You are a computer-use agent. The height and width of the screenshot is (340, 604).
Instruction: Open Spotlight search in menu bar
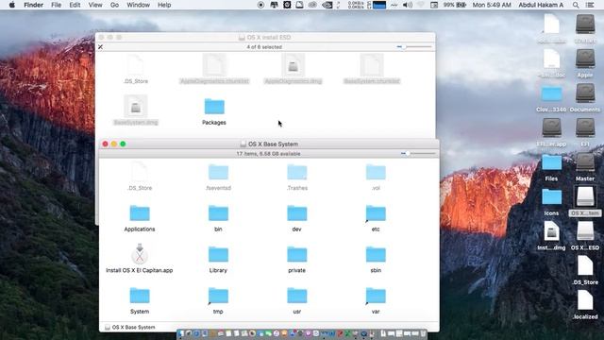click(x=576, y=5)
